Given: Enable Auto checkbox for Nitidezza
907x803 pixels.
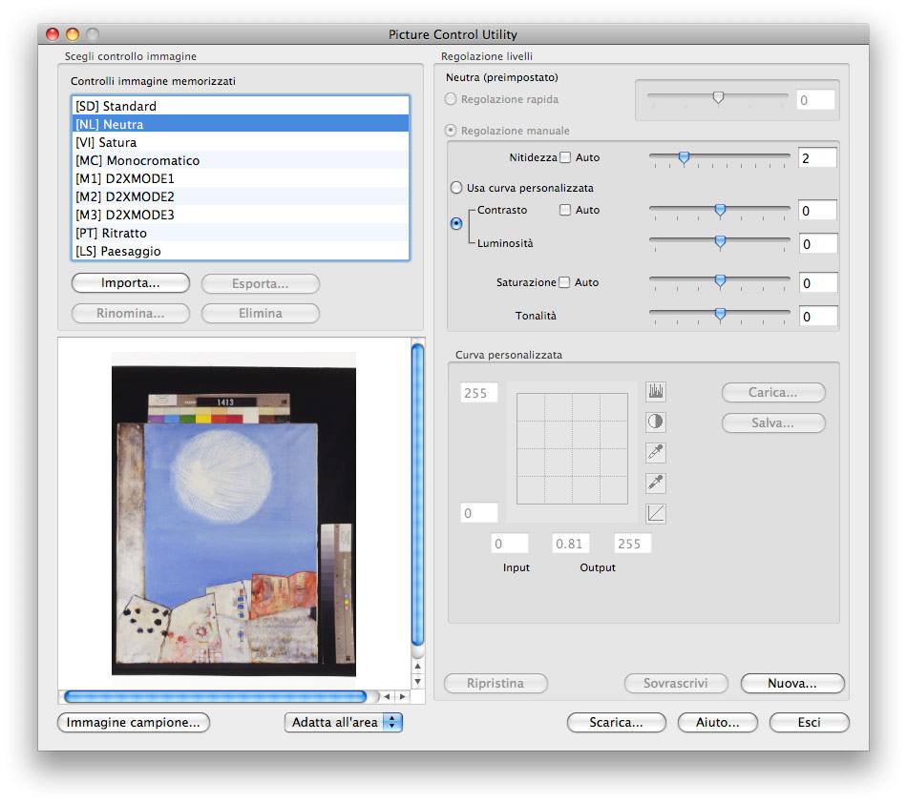Looking at the screenshot, I should (565, 157).
